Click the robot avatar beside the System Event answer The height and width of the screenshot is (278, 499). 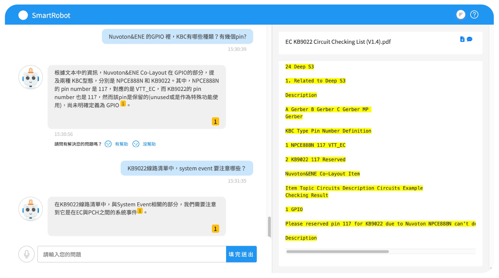coord(31,209)
